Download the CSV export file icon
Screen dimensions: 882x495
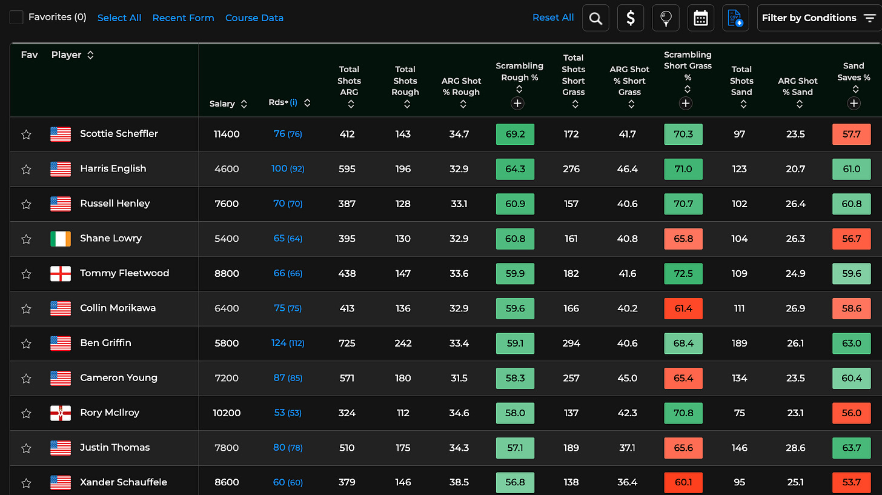click(735, 18)
